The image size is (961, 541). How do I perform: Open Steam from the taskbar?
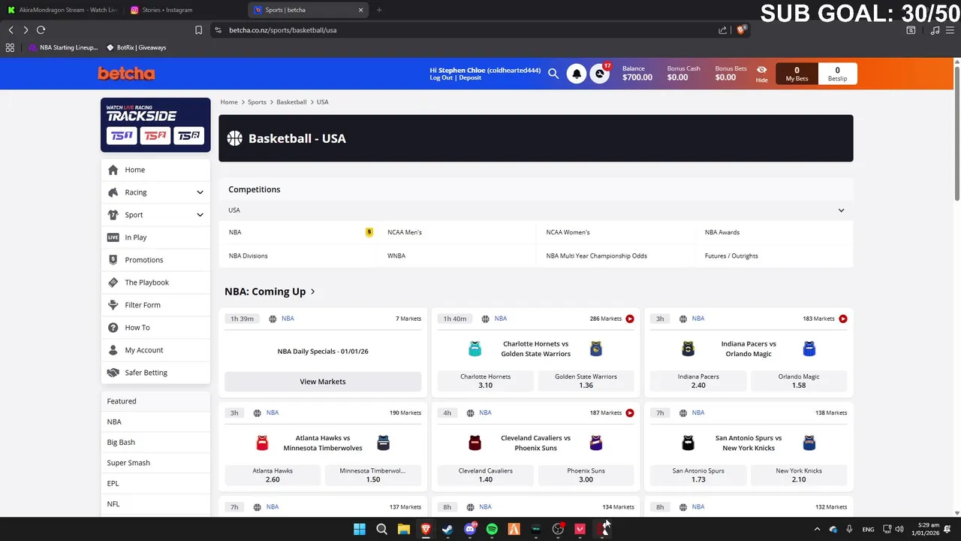447,529
